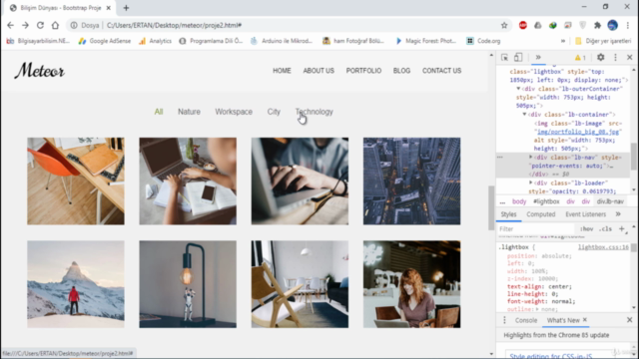Open the AdBlock extension icon

click(523, 25)
